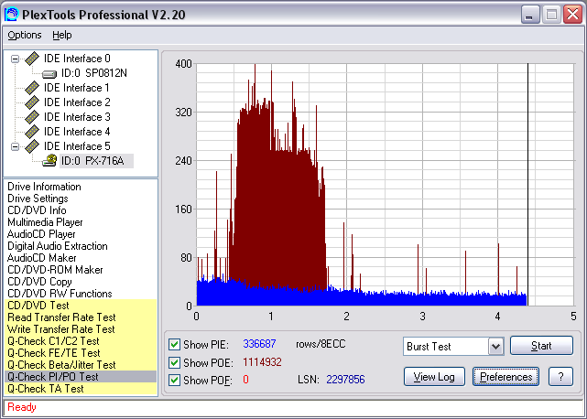Select Q-Check C1/C2 Test
587x419 pixels.
81,341
